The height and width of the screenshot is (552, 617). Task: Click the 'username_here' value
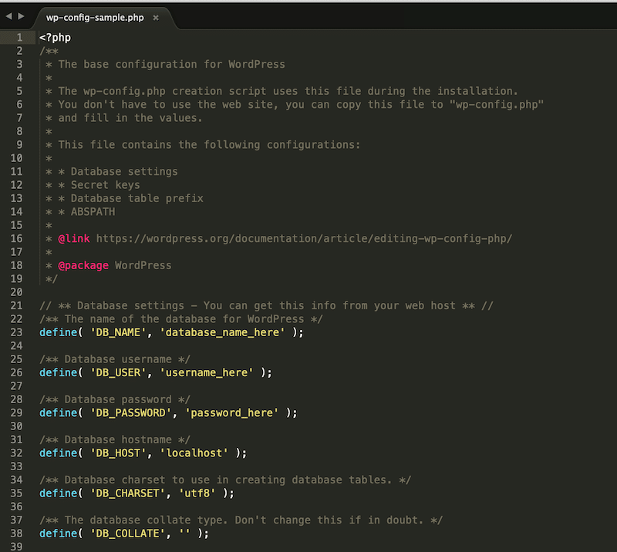(x=207, y=372)
